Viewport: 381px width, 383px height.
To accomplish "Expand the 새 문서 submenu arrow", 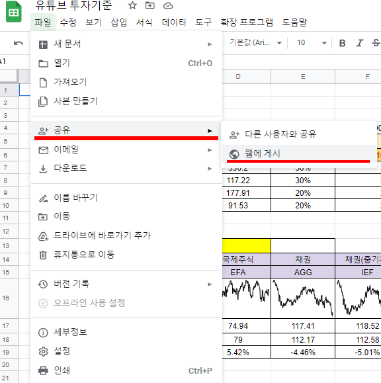I will pyautogui.click(x=210, y=44).
